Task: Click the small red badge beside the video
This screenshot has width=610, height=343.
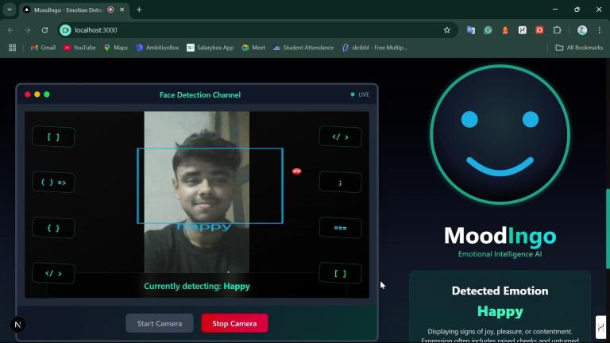Action: (x=297, y=171)
